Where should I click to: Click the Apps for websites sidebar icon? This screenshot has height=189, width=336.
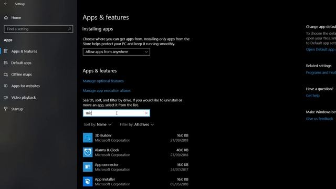coord(6,86)
